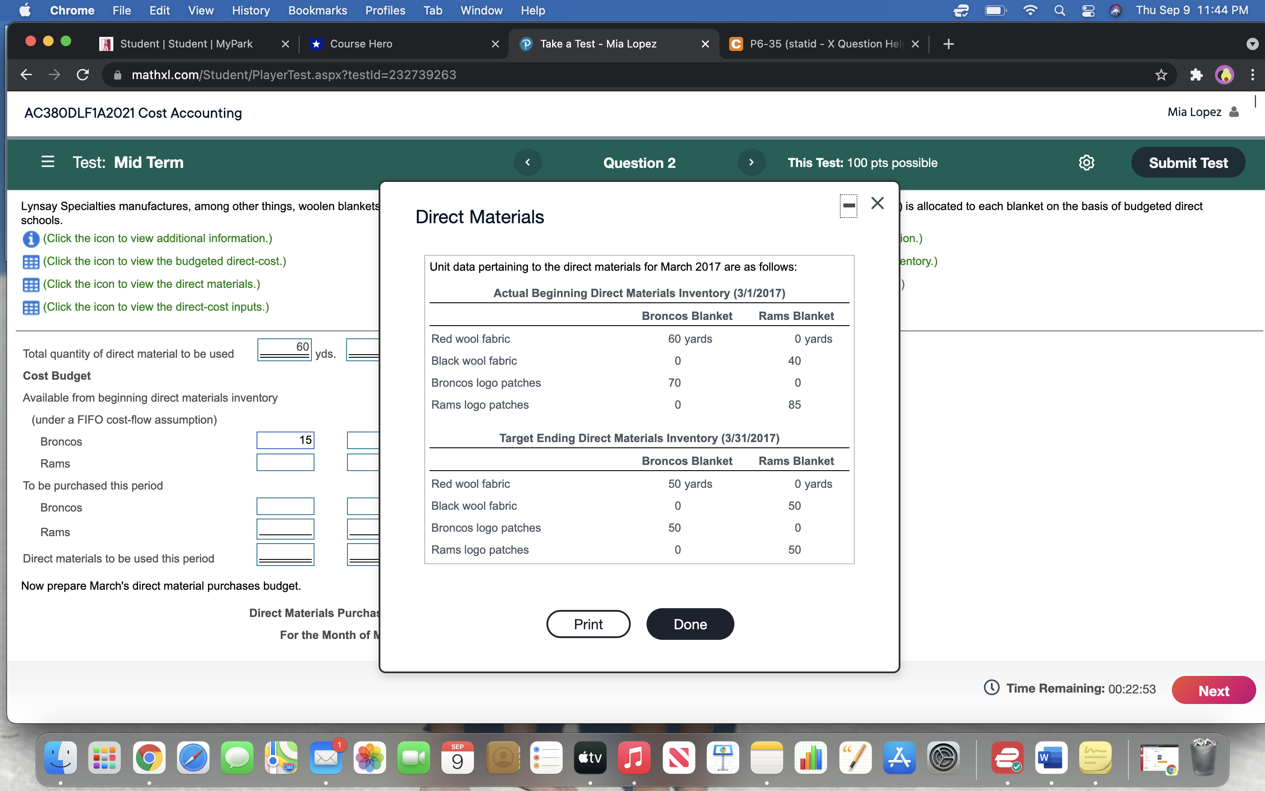Open Apple Music from the Dock
This screenshot has width=1265, height=791.
[x=634, y=757]
